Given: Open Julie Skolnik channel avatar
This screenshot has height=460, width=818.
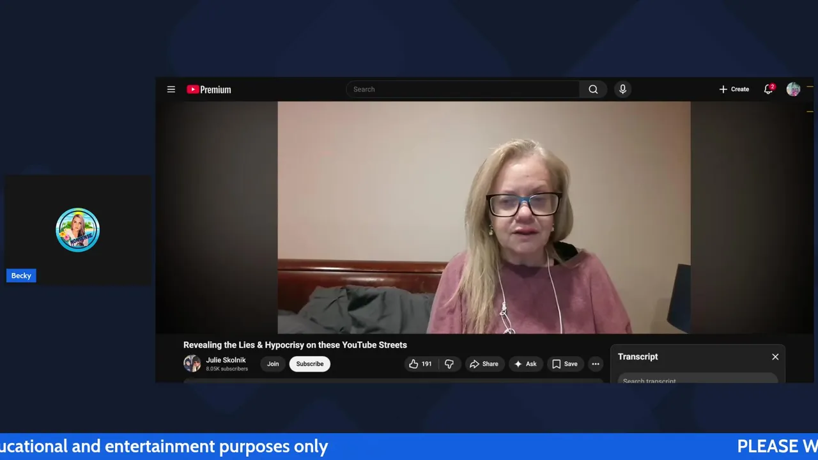Looking at the screenshot, I should 192,364.
